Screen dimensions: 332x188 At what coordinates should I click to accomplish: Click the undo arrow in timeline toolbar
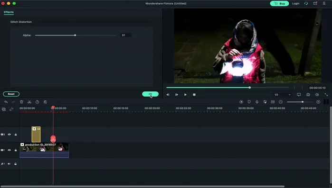tap(6, 102)
